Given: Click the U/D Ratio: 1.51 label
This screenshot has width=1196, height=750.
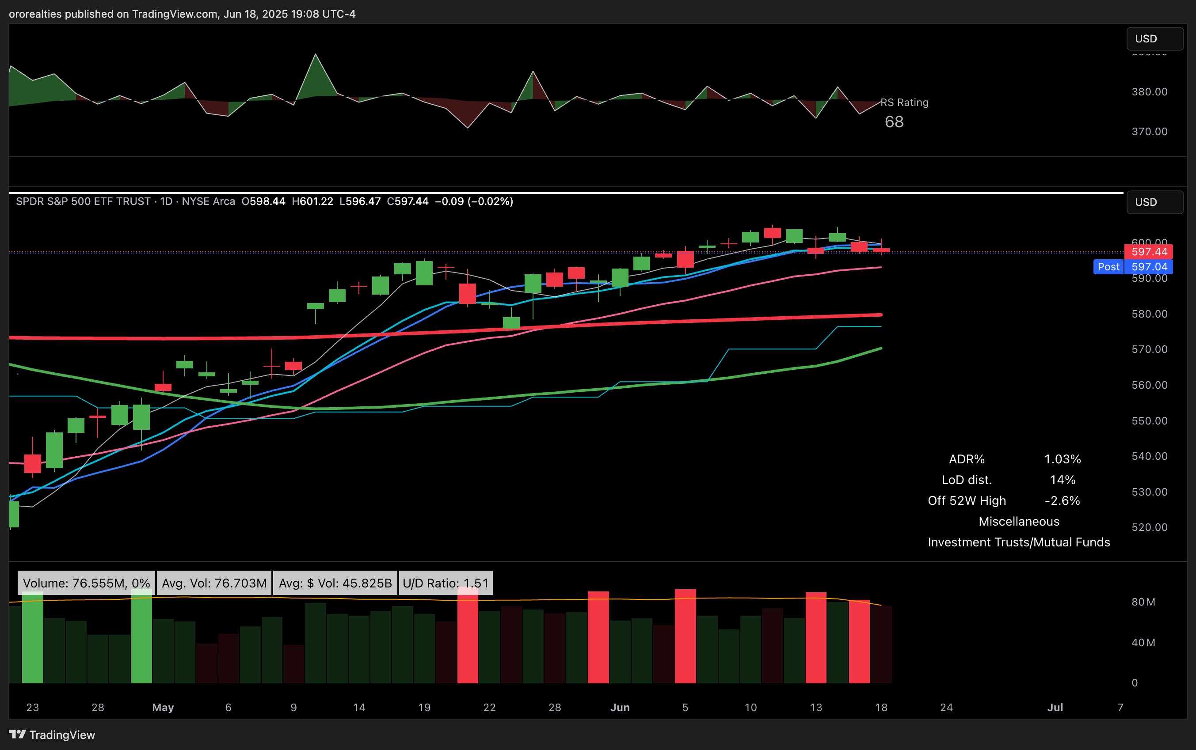Looking at the screenshot, I should click(x=446, y=583).
